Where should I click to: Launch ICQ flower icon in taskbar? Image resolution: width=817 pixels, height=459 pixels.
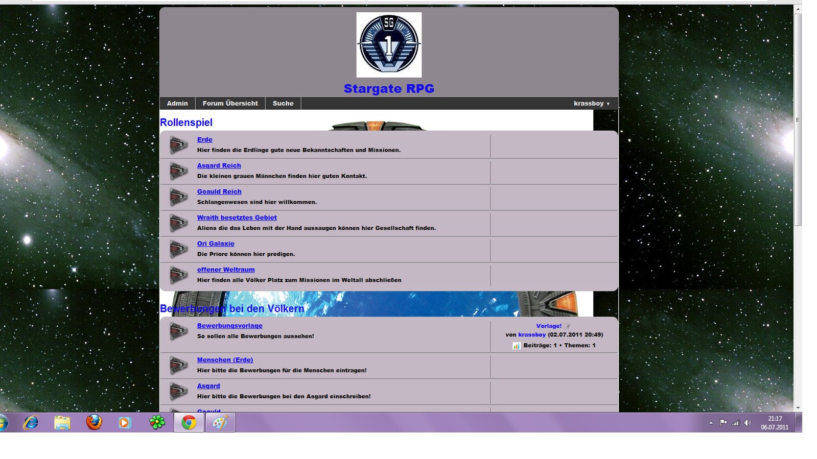157,423
